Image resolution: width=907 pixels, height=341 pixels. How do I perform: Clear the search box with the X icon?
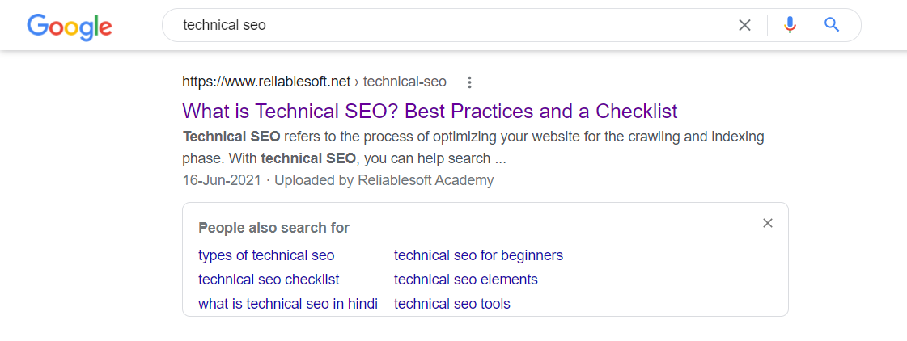point(744,25)
